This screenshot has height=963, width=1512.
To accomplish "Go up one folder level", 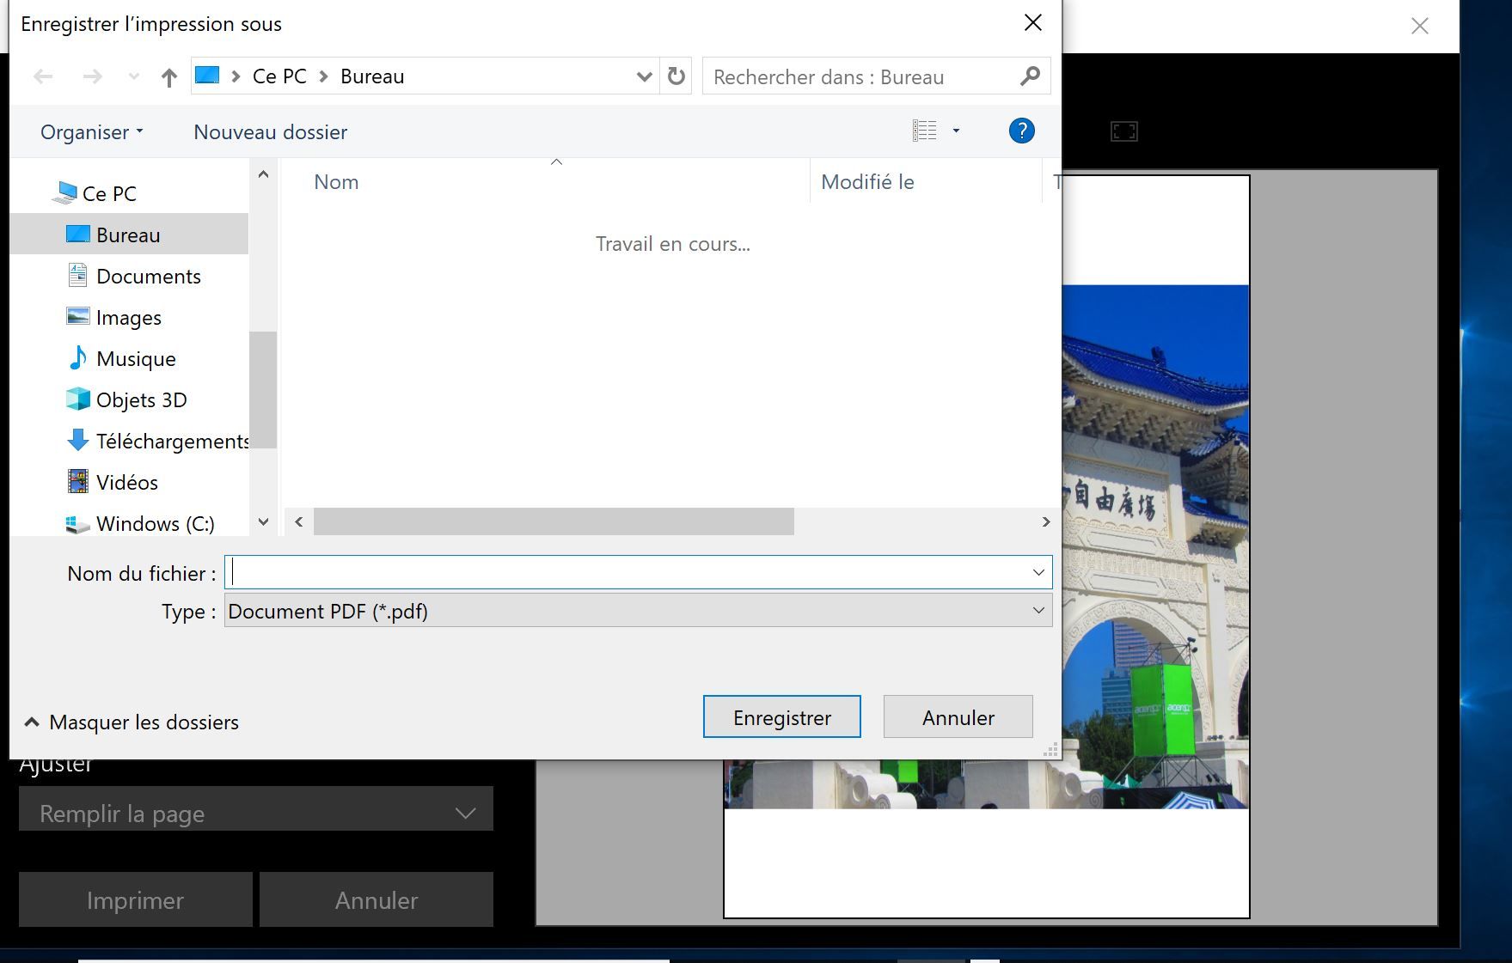I will (168, 77).
